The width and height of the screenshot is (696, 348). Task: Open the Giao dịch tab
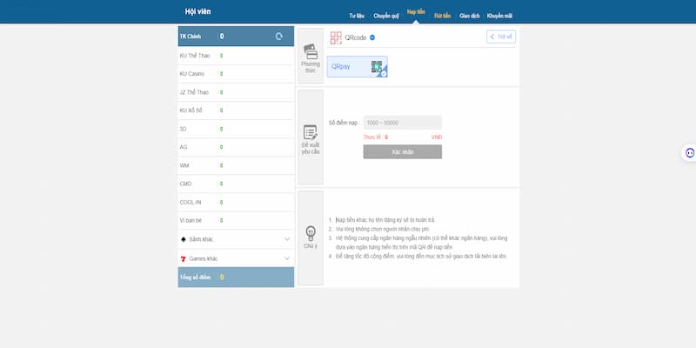(x=470, y=16)
